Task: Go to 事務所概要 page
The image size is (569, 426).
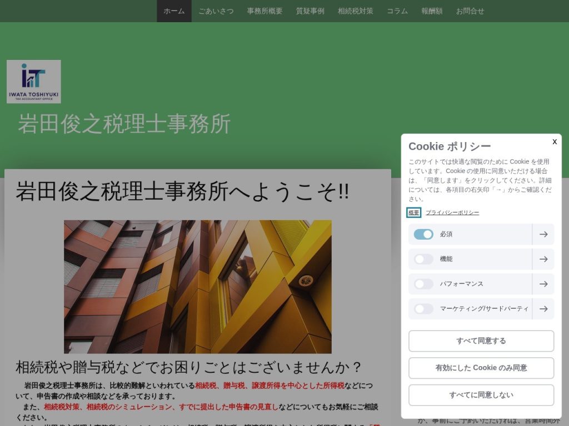Action: [264, 11]
